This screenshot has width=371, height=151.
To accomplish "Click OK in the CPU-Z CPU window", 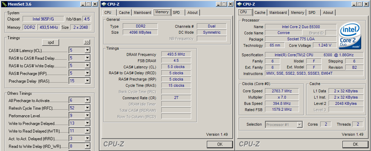I will (x=355, y=144).
